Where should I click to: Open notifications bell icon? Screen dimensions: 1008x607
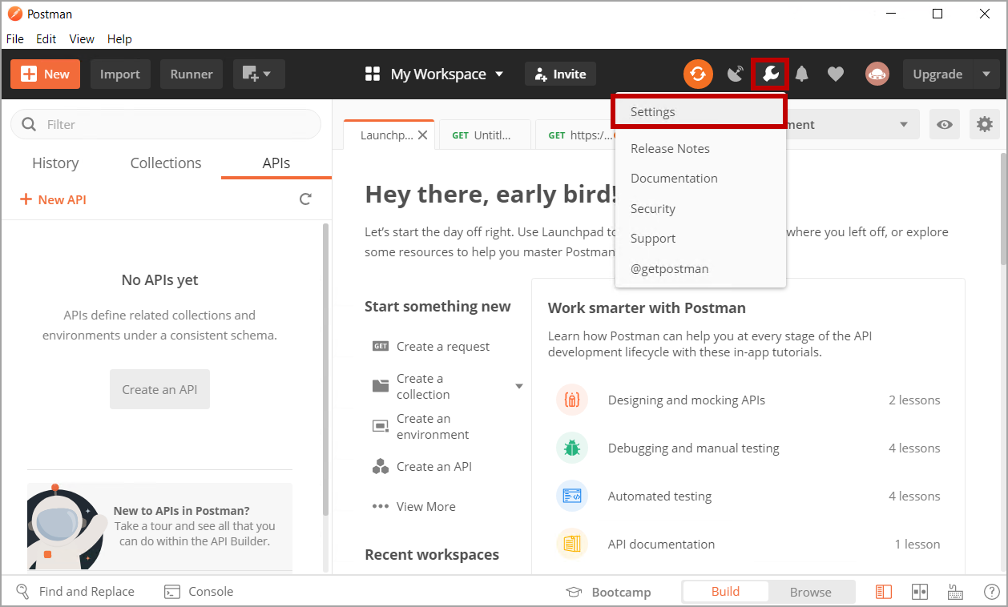point(801,74)
